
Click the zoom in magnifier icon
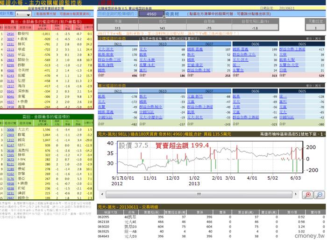click(x=307, y=195)
